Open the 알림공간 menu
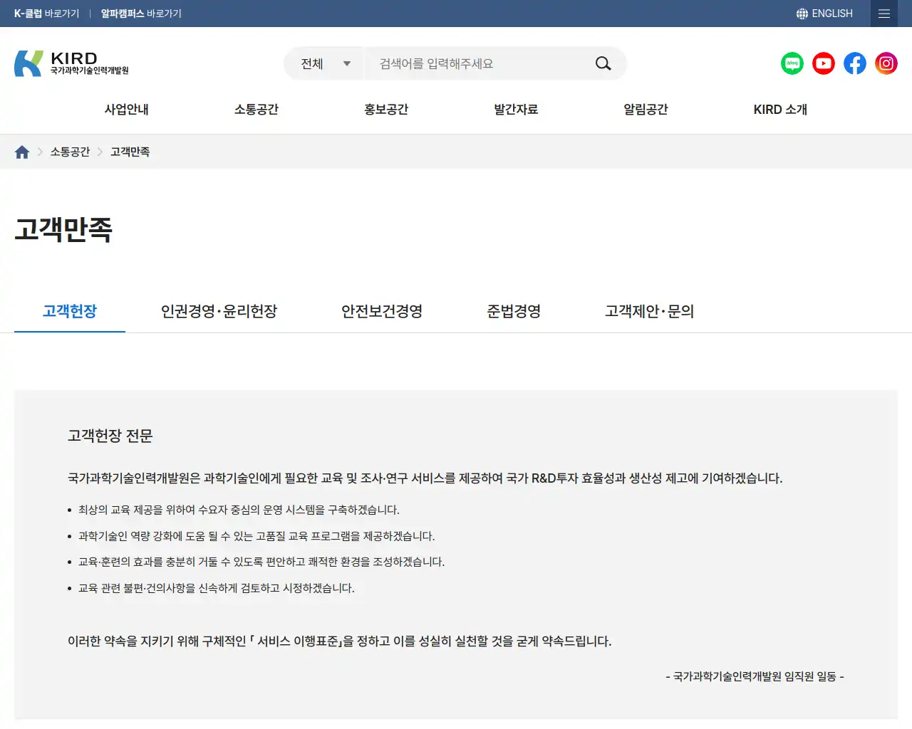 point(646,109)
